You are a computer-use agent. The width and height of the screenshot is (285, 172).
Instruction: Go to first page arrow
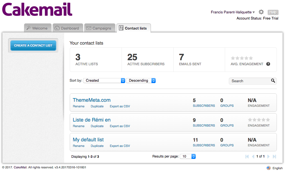coord(247,156)
